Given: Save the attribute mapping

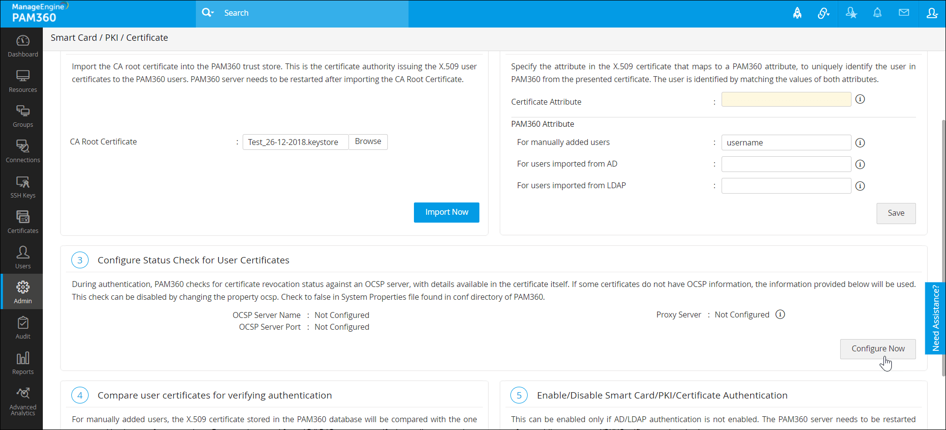Looking at the screenshot, I should [x=896, y=213].
